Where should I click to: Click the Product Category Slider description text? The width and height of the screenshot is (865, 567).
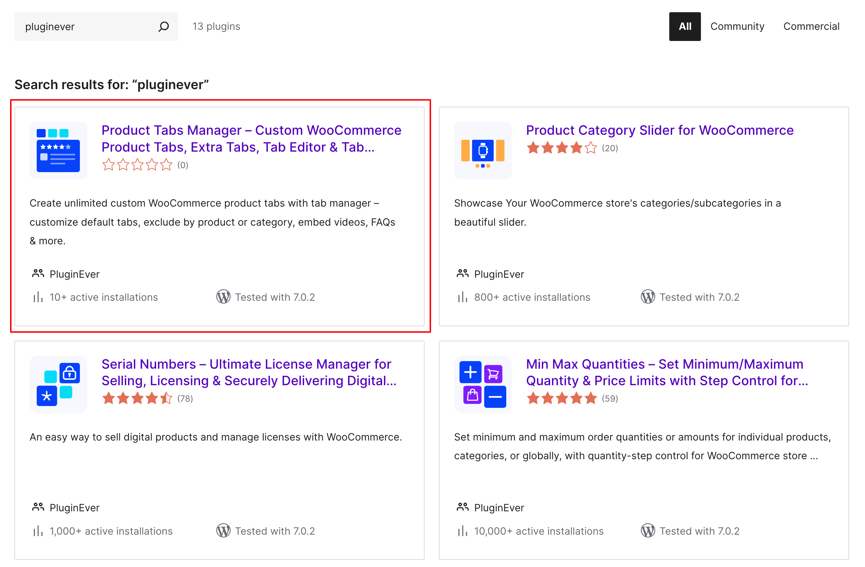(617, 212)
